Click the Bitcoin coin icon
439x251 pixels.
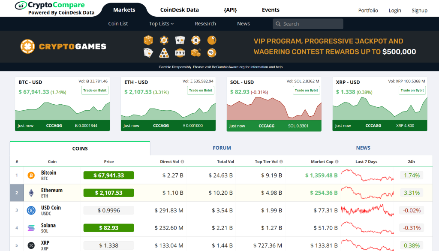[31, 175]
